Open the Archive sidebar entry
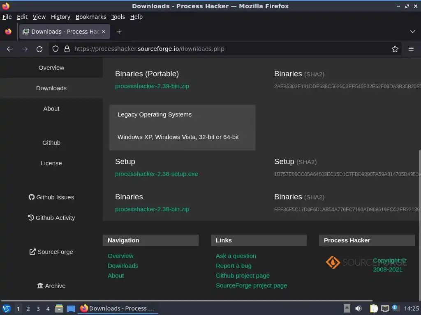Image resolution: width=421 pixels, height=315 pixels. coord(51,286)
